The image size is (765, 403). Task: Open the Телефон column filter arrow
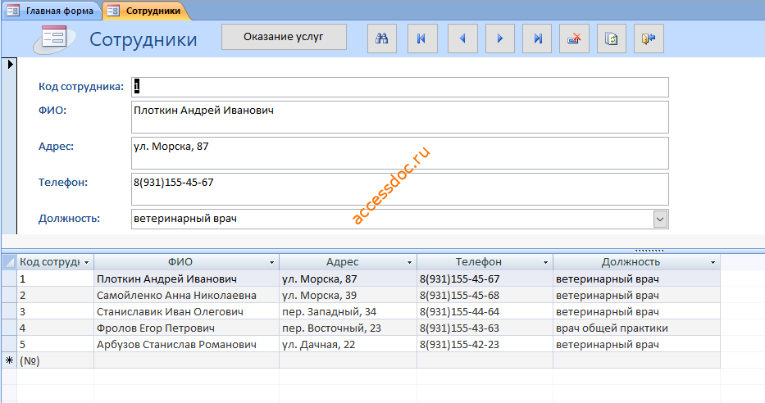click(545, 263)
